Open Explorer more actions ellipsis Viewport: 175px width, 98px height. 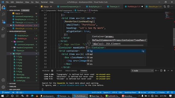tap(36, 7)
